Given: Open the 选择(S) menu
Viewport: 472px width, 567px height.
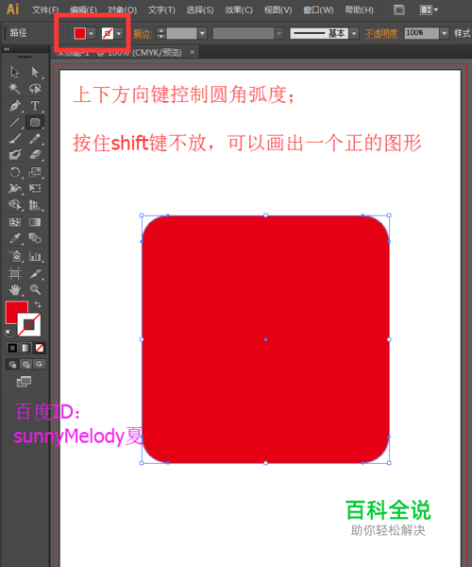Looking at the screenshot, I should tap(200, 9).
